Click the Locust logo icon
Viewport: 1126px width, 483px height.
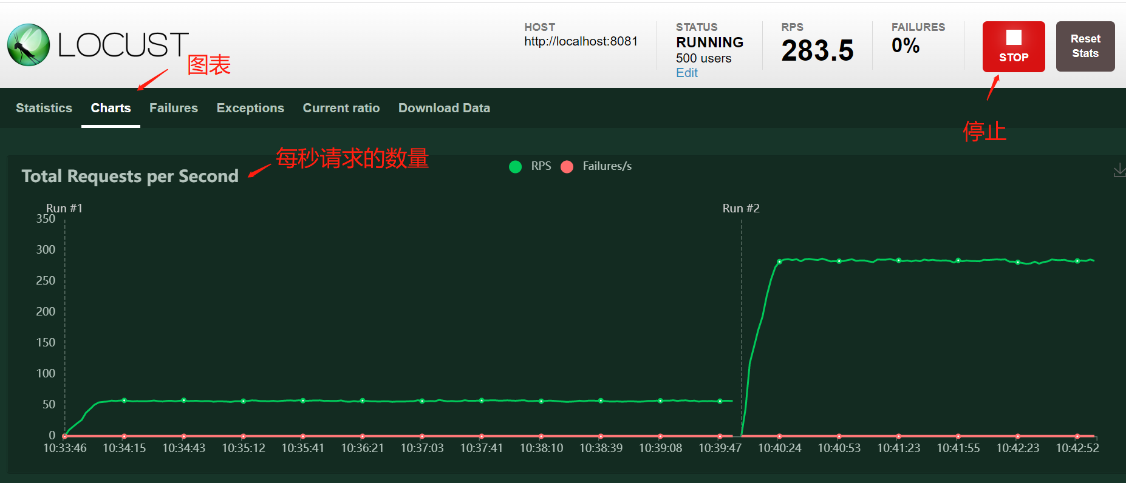29,45
